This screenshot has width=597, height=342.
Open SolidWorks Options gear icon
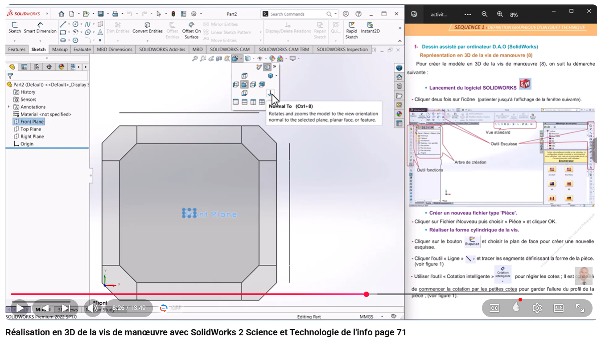[x=194, y=14]
